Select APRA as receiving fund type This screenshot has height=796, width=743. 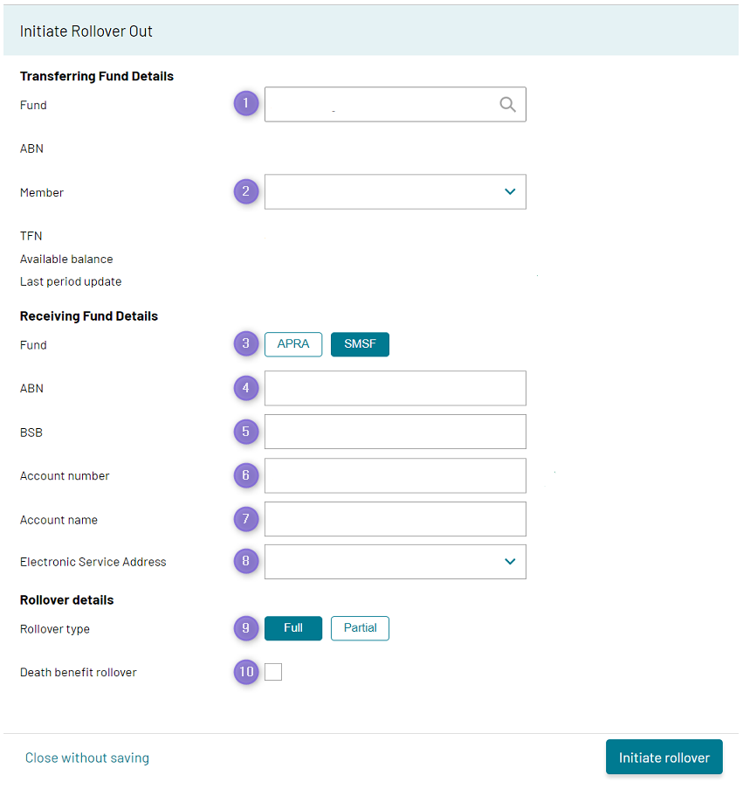coord(293,344)
